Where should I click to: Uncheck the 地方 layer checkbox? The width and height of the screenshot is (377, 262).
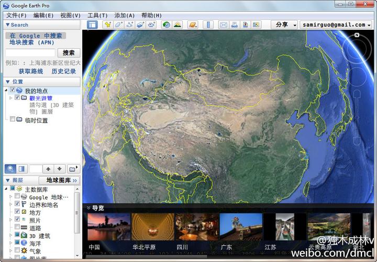(x=17, y=211)
